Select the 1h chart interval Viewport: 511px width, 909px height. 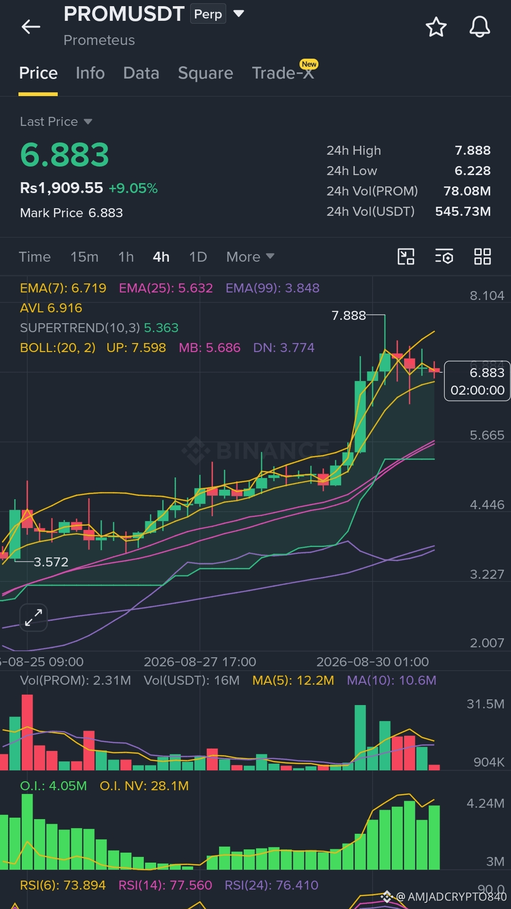tap(126, 257)
